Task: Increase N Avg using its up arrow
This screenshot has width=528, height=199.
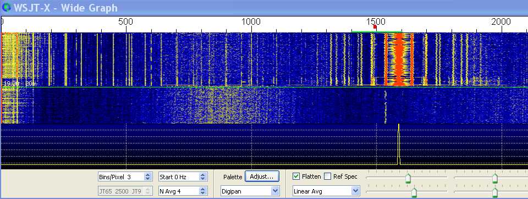Action: pos(202,189)
